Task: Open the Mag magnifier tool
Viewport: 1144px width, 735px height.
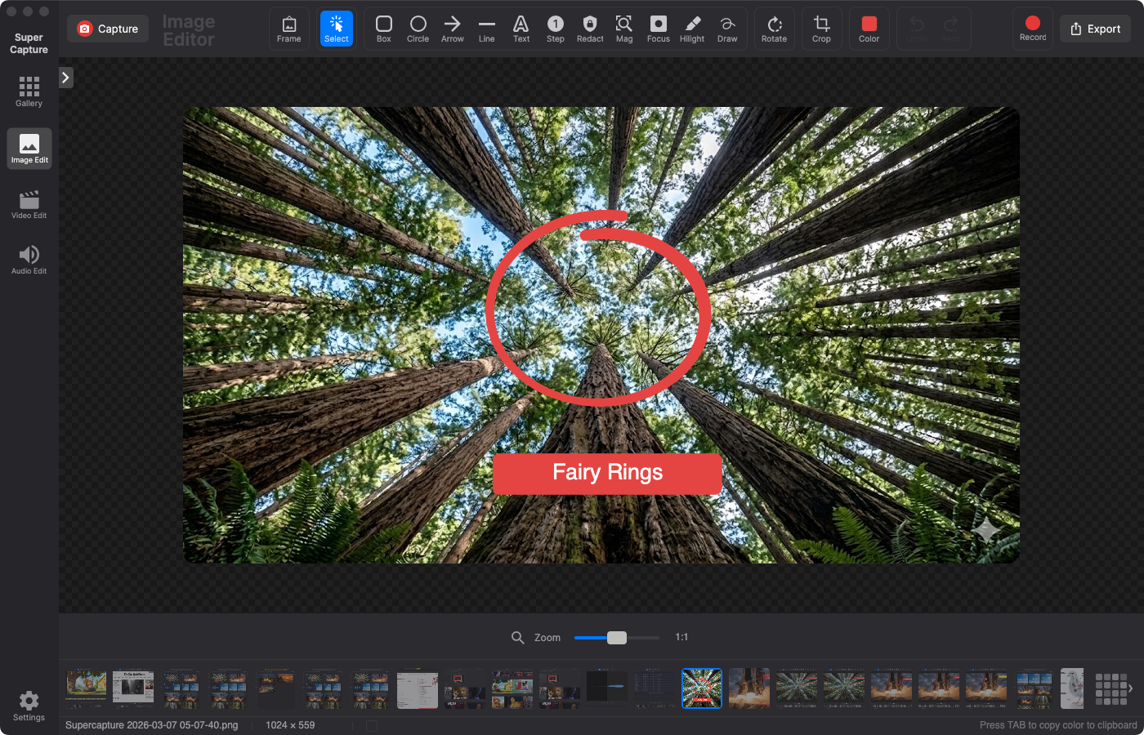Action: pyautogui.click(x=623, y=29)
